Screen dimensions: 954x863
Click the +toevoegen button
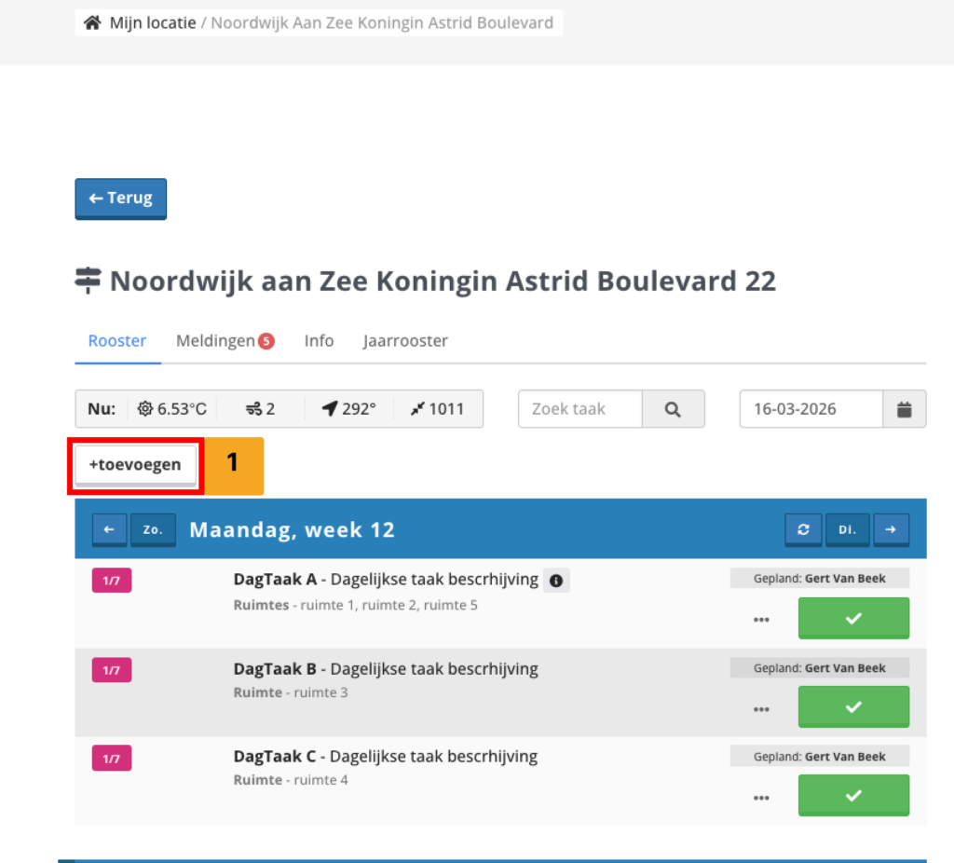135,464
